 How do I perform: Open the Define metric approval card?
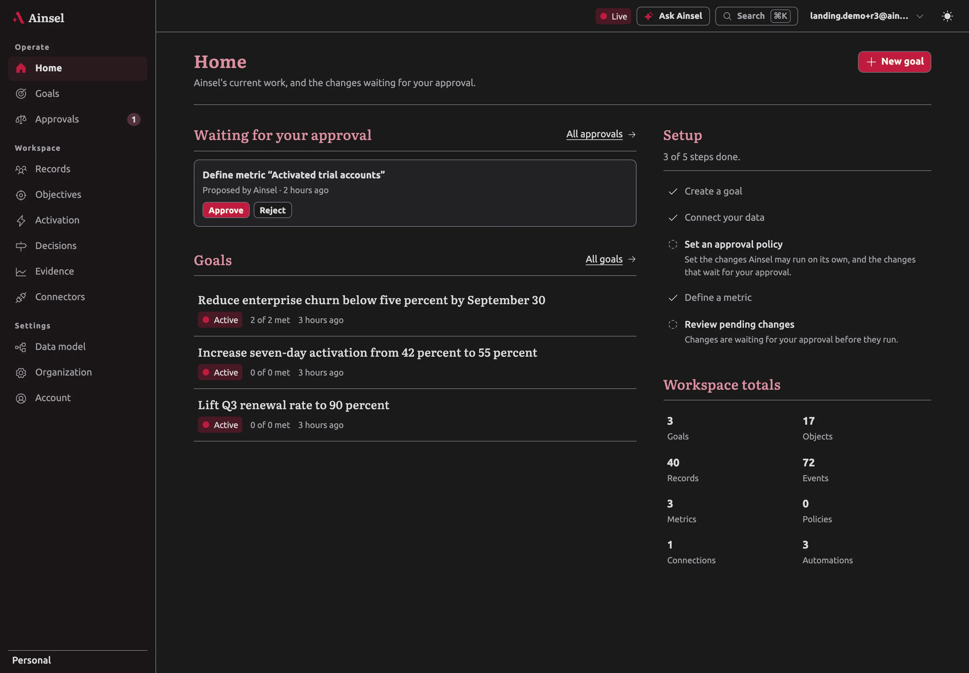(415, 193)
